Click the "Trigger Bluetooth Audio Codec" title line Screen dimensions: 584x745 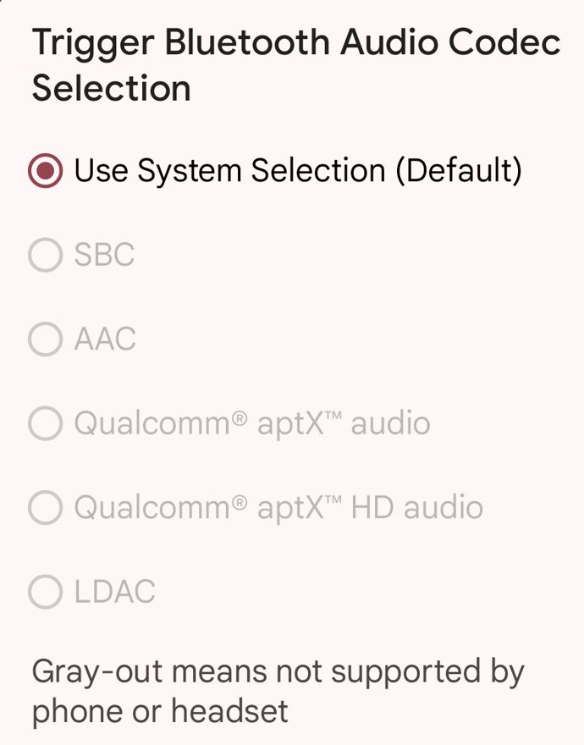point(296,43)
